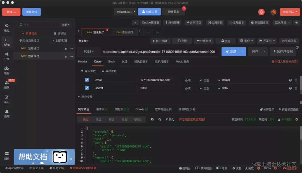302x173 pixels.
Task: Expand the collapsed toolbar with » button
Action: 135,23
